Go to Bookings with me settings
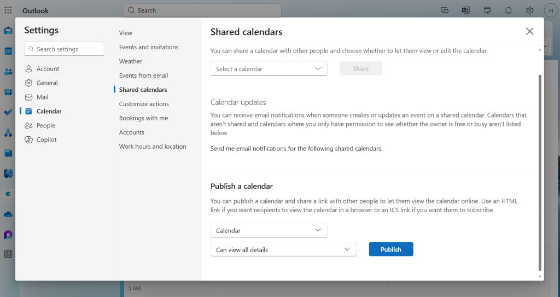This screenshot has width=560, height=297. point(144,118)
